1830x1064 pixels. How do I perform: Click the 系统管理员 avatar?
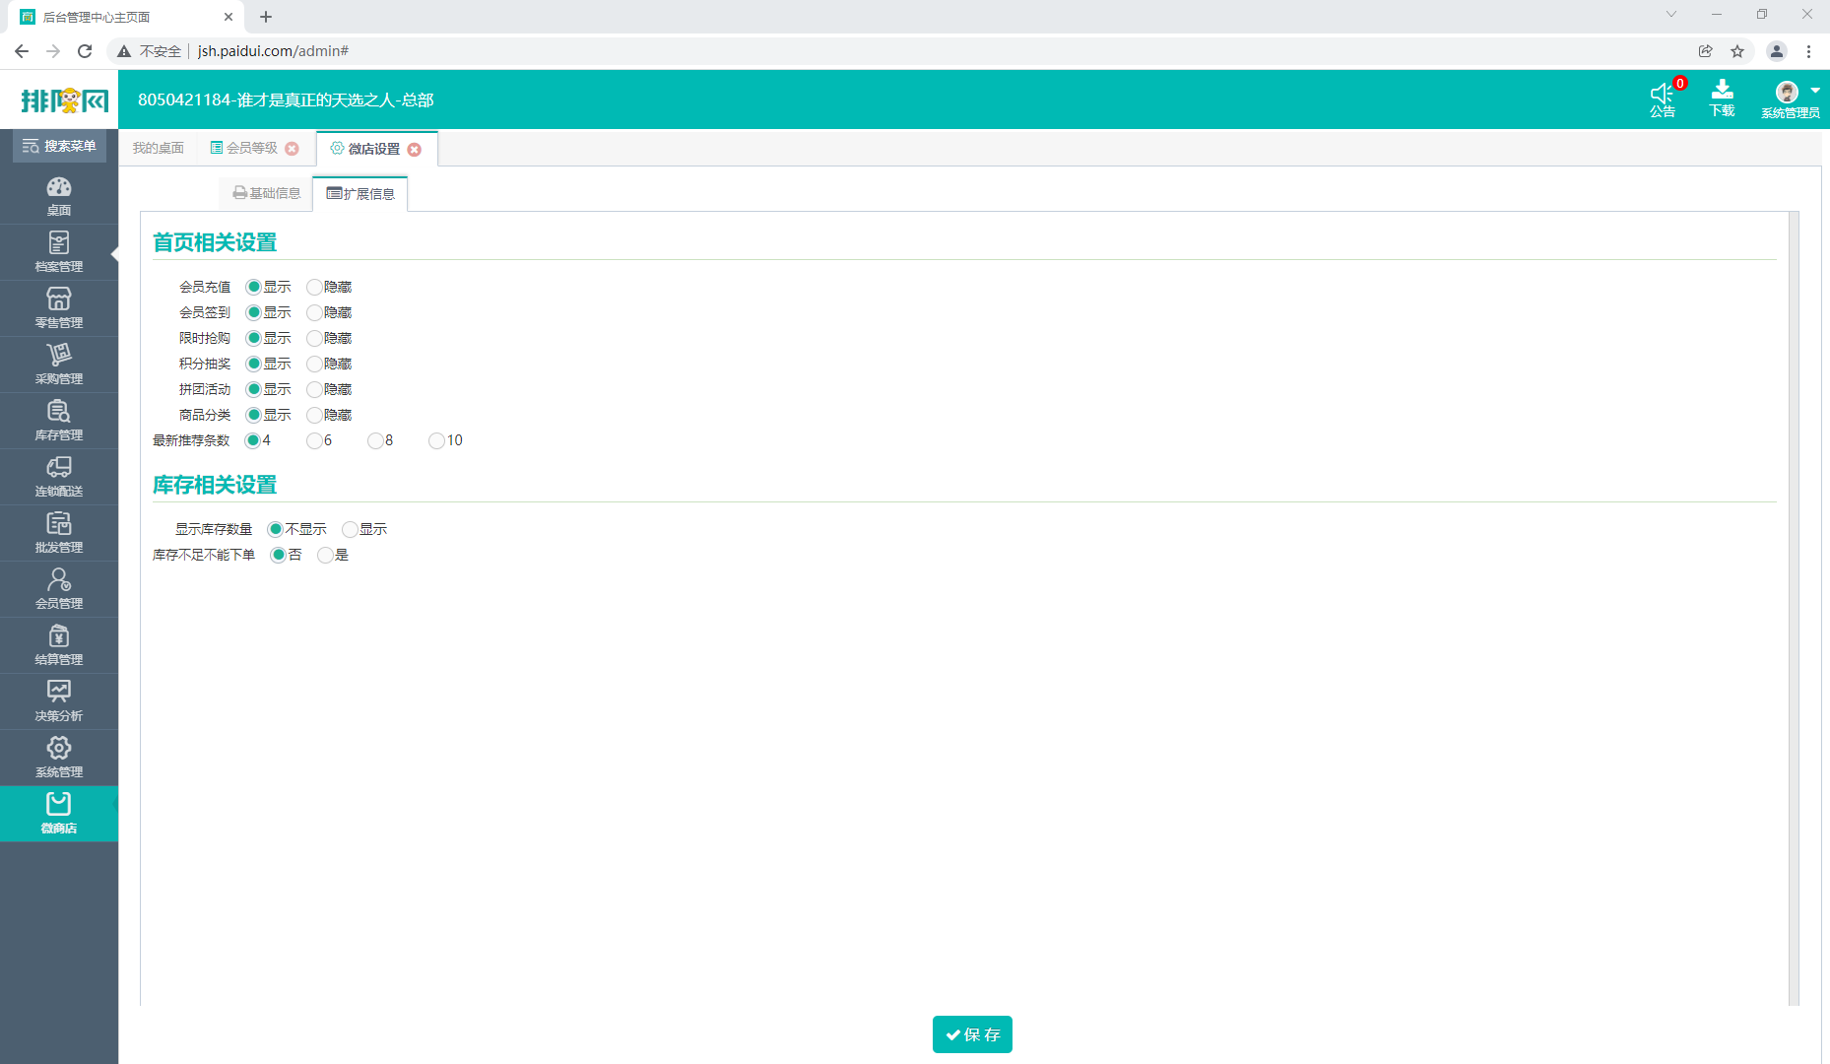[1787, 93]
